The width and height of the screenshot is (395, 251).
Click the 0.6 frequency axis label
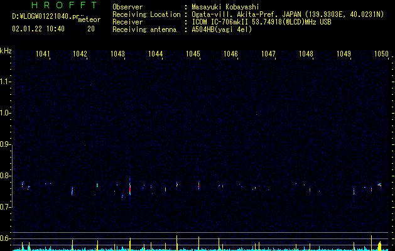5,238
